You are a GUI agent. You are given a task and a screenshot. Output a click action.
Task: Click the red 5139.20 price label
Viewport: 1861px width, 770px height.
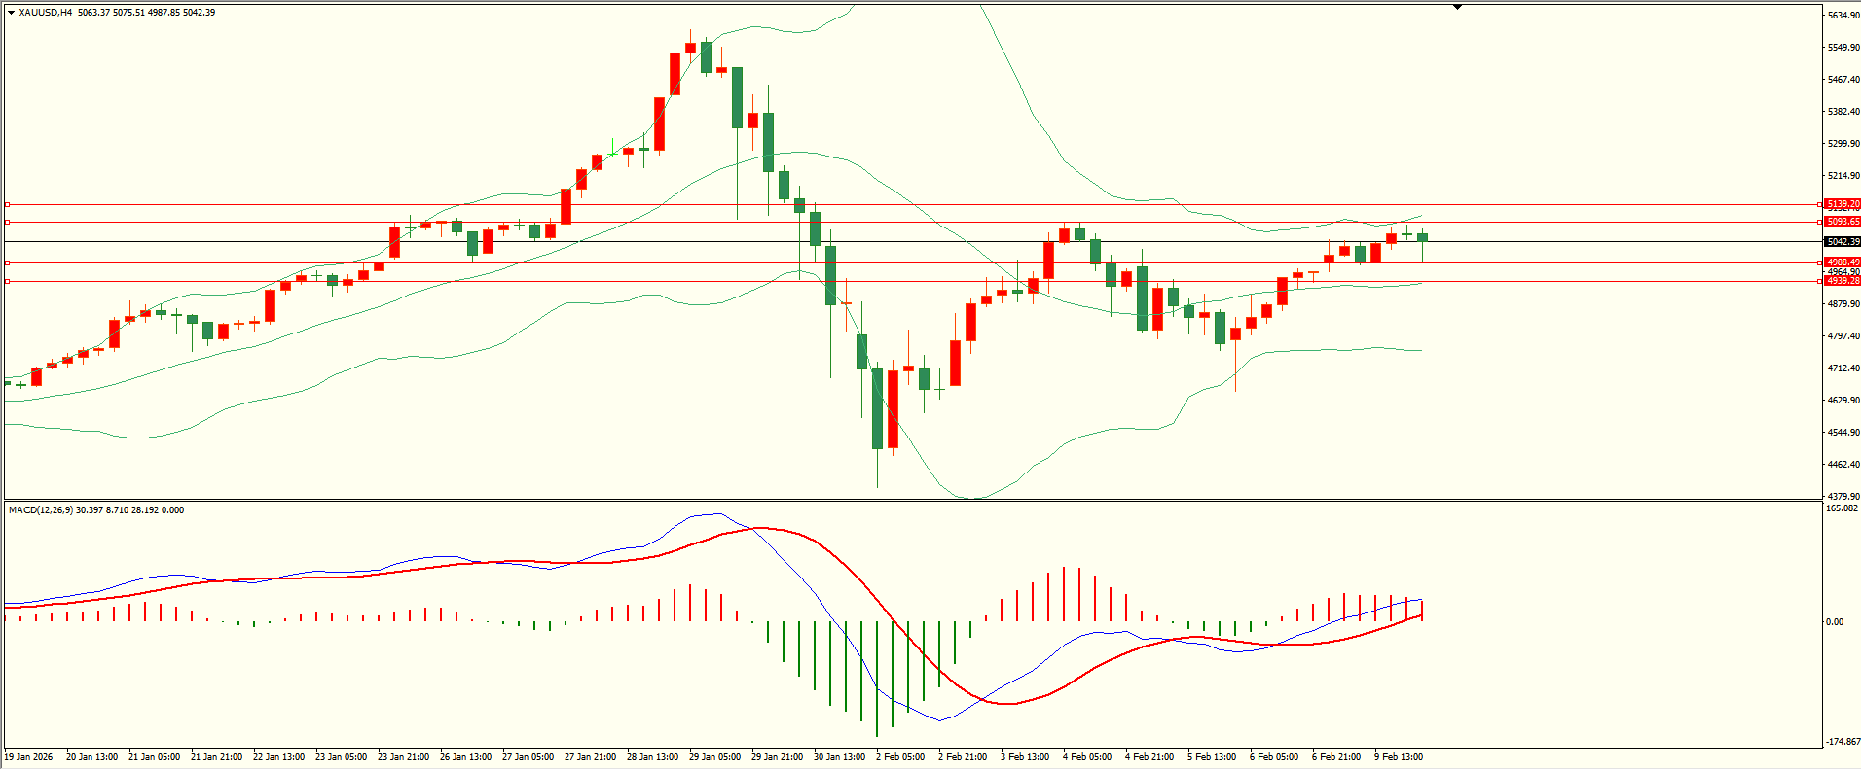[x=1843, y=204]
